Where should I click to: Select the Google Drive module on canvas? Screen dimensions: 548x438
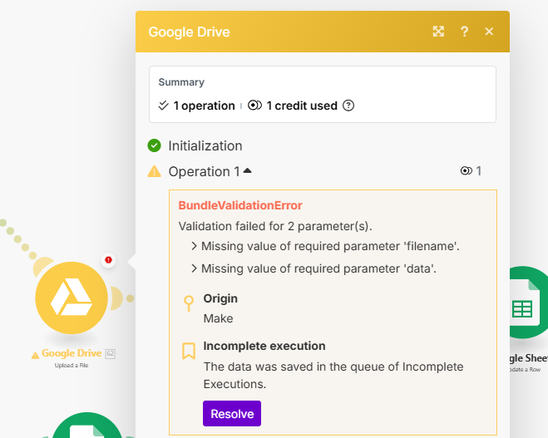pos(72,298)
